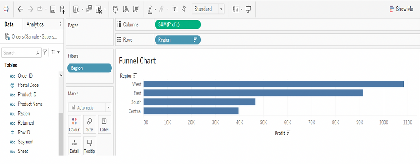Click the Region pill in Filters
Screen dimensions: 420x164
pyautogui.click(x=90, y=68)
